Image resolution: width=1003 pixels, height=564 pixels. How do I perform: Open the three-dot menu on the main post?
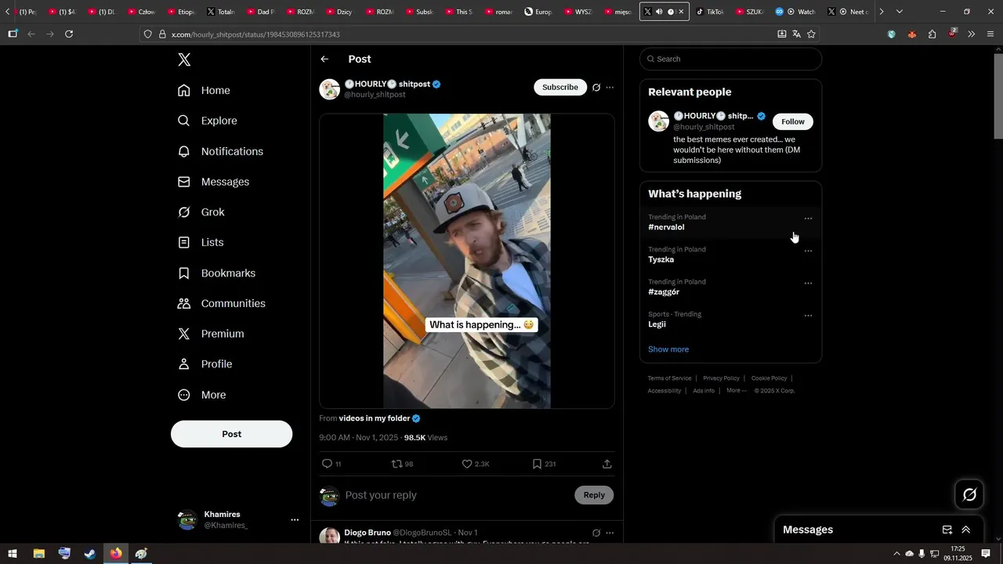tap(610, 88)
